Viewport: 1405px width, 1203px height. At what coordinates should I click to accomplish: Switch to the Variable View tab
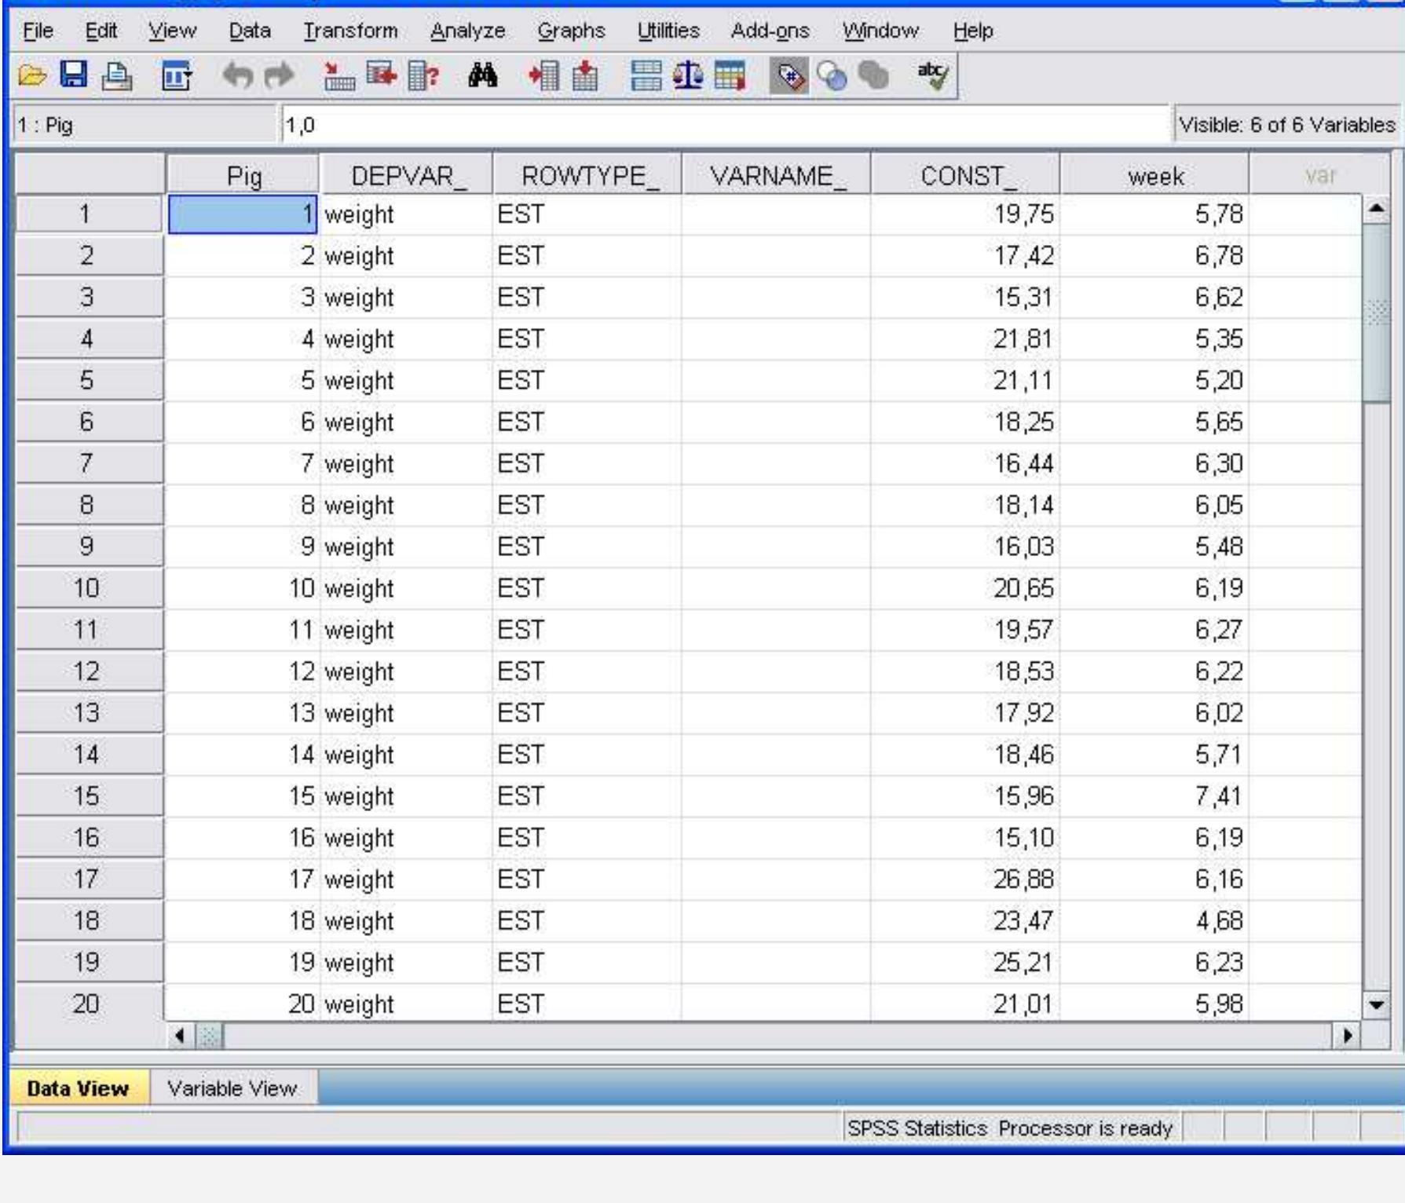click(x=232, y=1088)
